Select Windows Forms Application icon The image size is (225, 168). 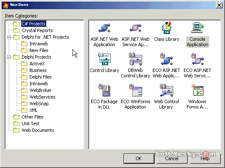[x=198, y=90]
